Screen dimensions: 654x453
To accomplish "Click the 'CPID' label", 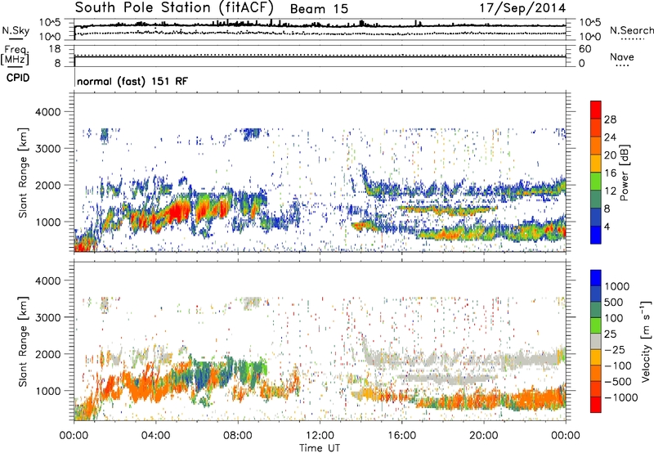I will click(x=18, y=78).
